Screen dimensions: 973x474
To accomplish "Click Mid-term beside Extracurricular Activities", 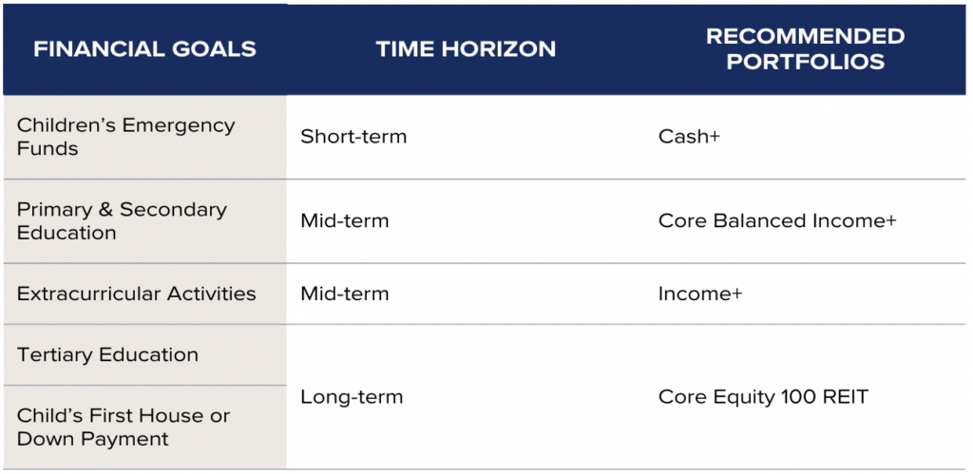I will (345, 294).
